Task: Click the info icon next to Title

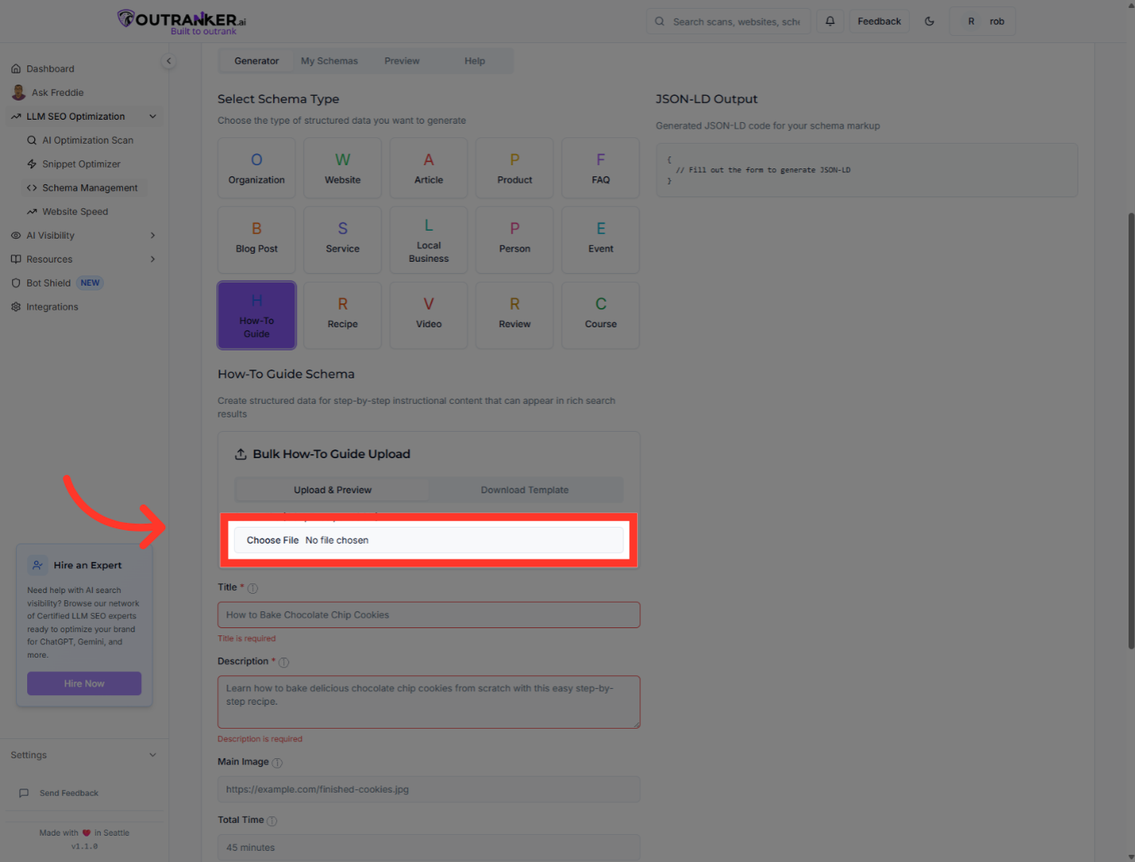Action: pyautogui.click(x=252, y=588)
